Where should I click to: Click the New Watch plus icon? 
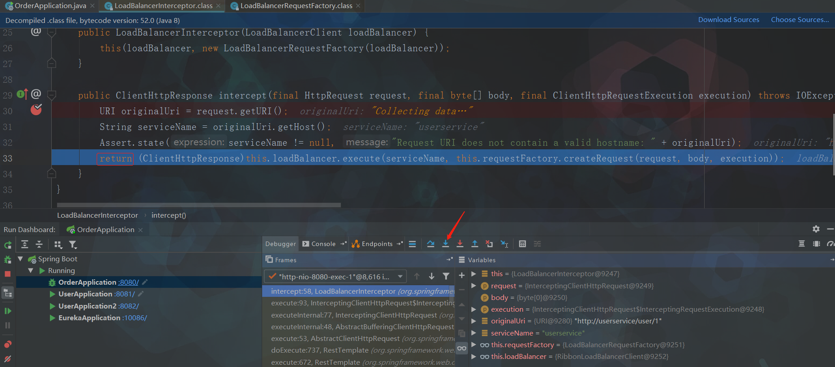462,275
